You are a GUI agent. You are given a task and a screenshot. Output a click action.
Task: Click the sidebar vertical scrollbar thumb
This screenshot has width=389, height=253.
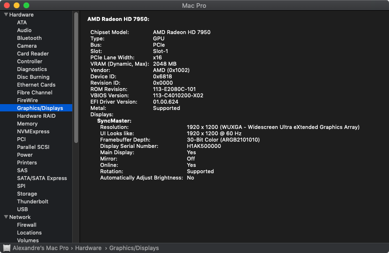pos(76,77)
